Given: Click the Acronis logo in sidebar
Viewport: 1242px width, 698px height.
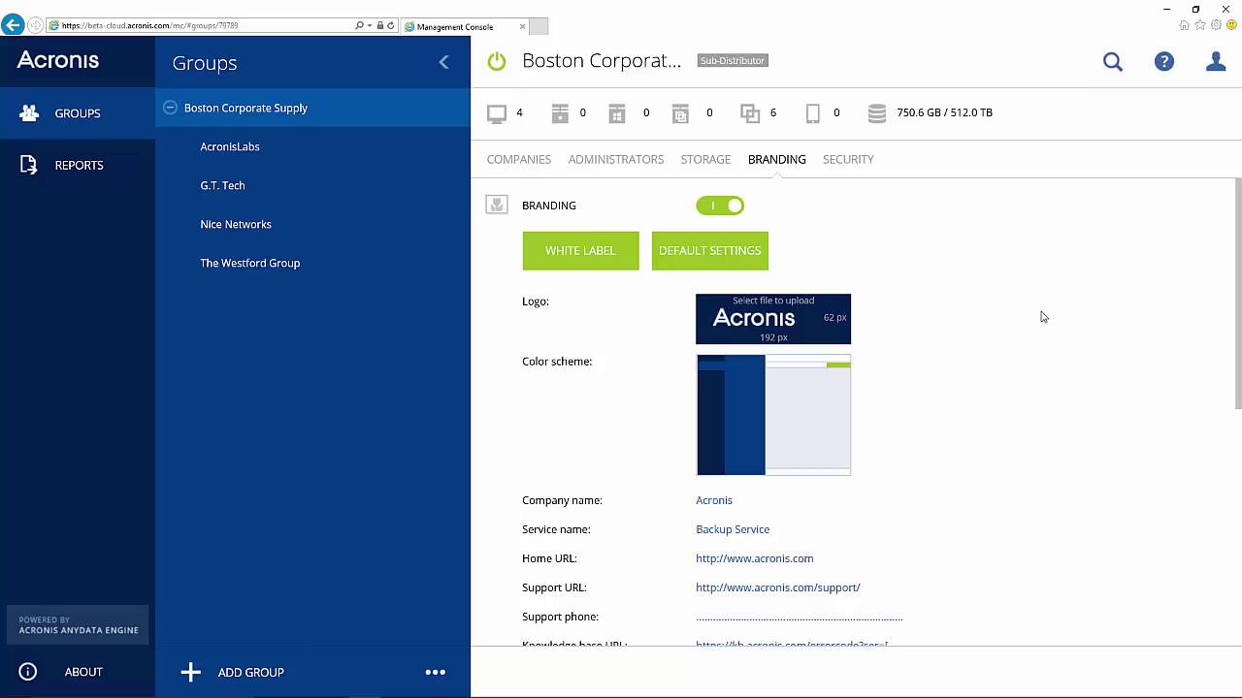Looking at the screenshot, I should click(57, 60).
